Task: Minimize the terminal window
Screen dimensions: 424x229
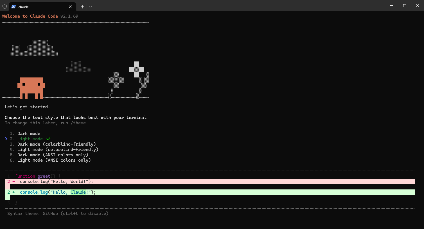Action: click(392, 6)
